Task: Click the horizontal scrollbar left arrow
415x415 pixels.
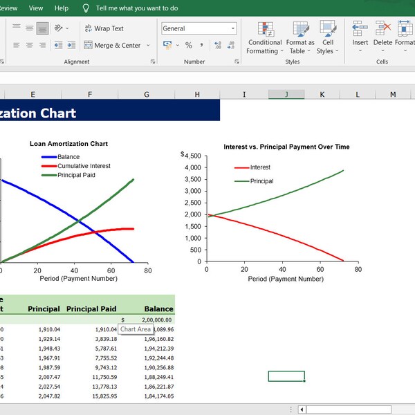Action: pyautogui.click(x=302, y=409)
